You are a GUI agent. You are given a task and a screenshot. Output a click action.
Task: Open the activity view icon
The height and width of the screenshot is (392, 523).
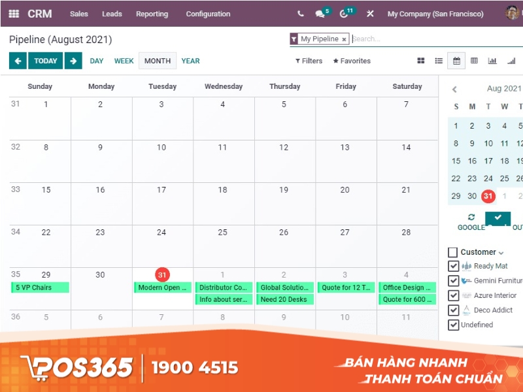coord(512,61)
